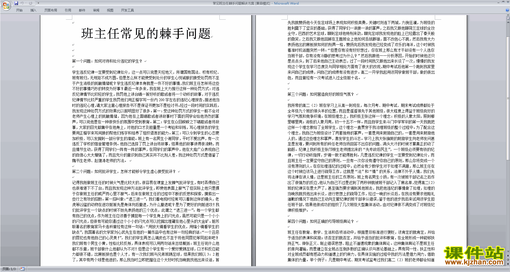Open the 插入 ribbon tab
Screen dimensions: 510x272
pyautogui.click(x=33, y=10)
